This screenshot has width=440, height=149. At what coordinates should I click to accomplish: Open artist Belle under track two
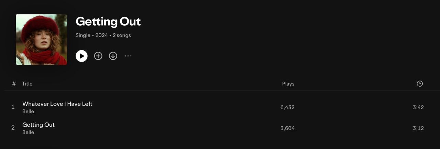tap(28, 132)
